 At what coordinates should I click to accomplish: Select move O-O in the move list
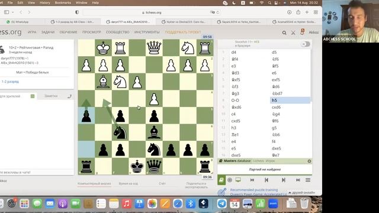(250, 100)
